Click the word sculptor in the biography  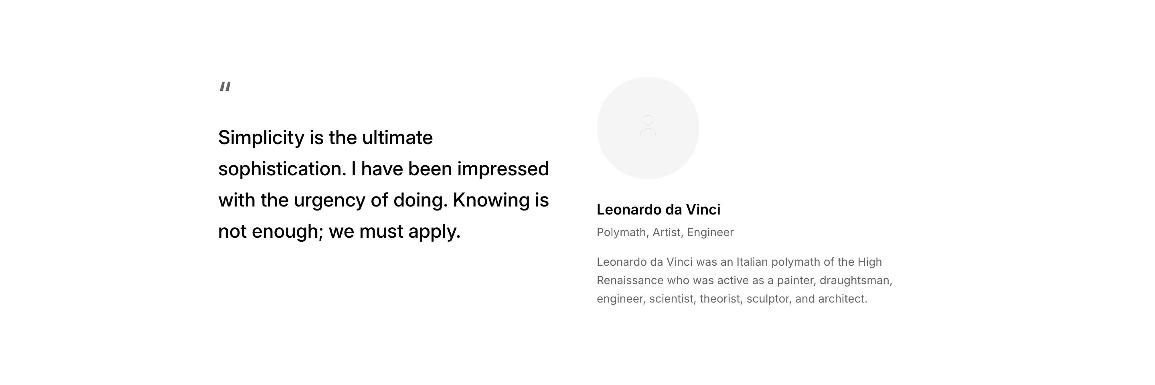pos(768,299)
